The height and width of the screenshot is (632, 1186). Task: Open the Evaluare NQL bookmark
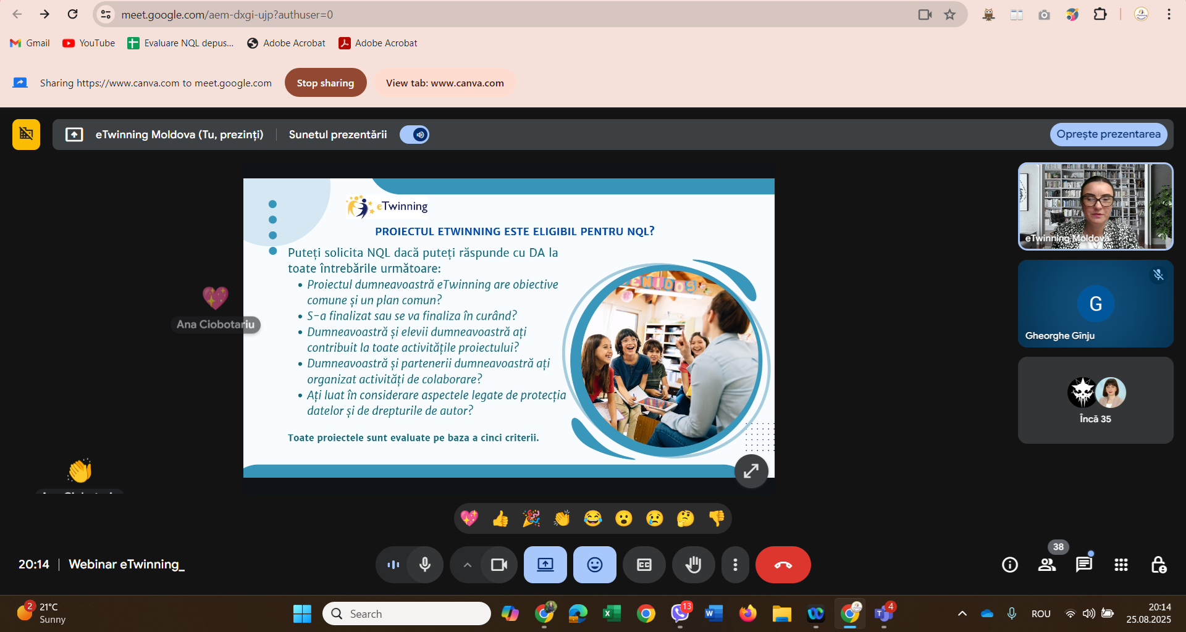(180, 43)
